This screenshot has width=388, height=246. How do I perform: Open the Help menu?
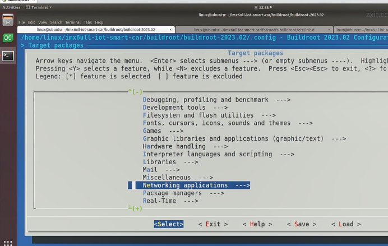click(x=99, y=22)
